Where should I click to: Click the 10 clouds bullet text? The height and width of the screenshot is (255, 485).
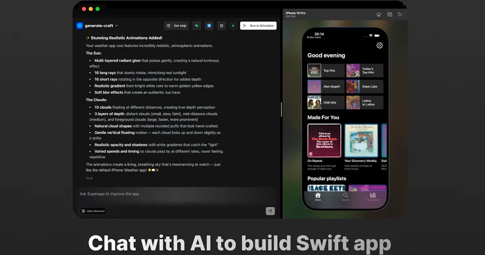point(155,107)
